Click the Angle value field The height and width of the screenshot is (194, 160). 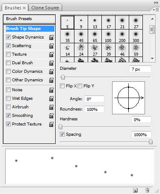(x=94, y=99)
